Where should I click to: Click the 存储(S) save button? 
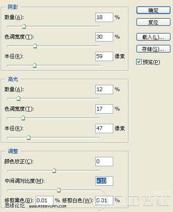pyautogui.click(x=153, y=49)
